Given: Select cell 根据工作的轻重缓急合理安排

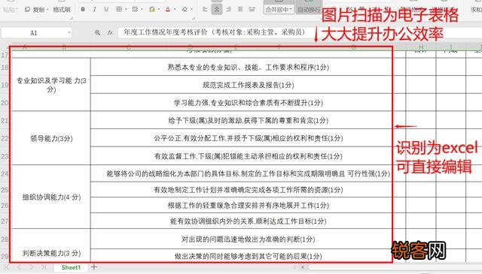Looking at the screenshot, I should tap(241, 205).
